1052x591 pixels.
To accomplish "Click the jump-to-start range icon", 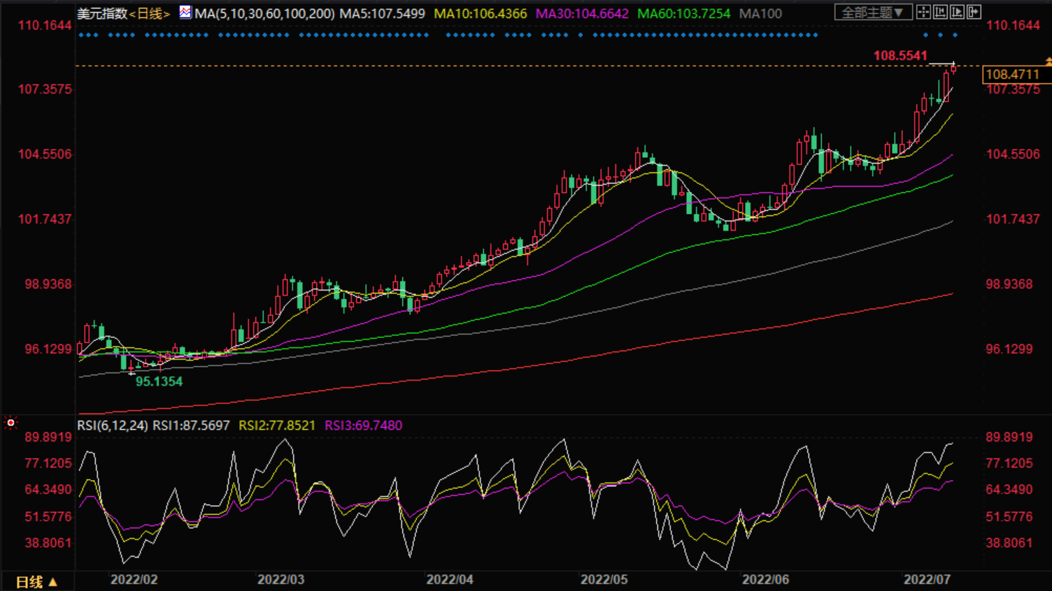I will [x=940, y=12].
